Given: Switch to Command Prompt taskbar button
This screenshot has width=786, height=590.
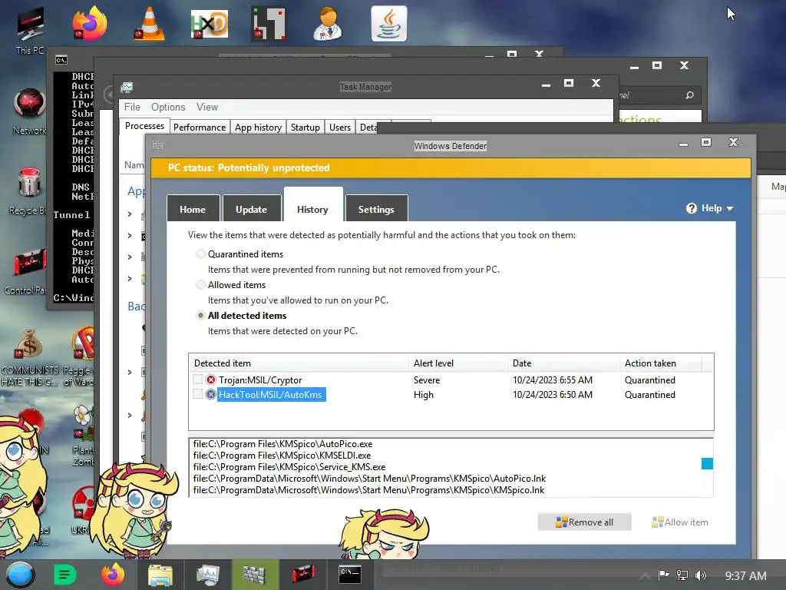Looking at the screenshot, I should click(x=350, y=575).
